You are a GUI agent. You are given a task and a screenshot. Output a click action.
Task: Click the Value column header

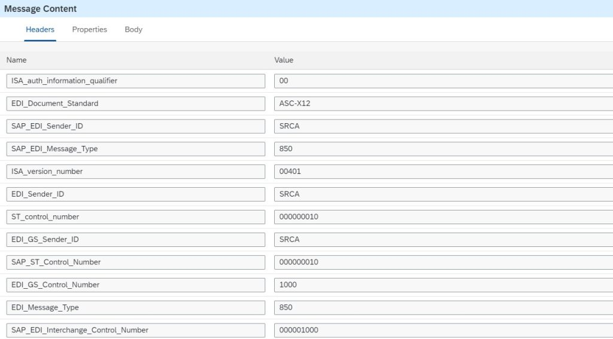[284, 60]
